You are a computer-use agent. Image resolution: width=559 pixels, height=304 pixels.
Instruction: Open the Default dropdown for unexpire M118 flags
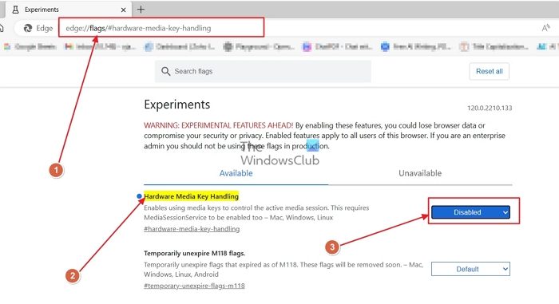tap(470, 269)
